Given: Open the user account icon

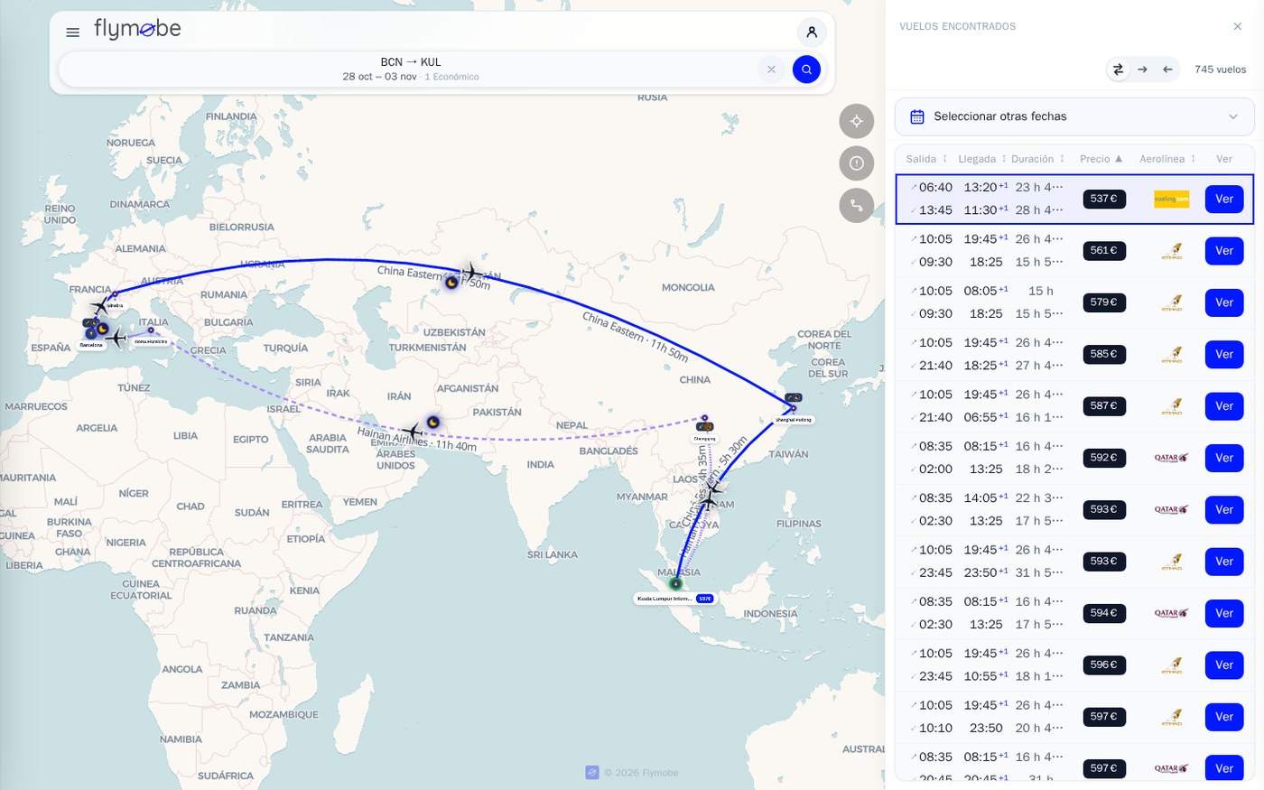Looking at the screenshot, I should pyautogui.click(x=812, y=33).
